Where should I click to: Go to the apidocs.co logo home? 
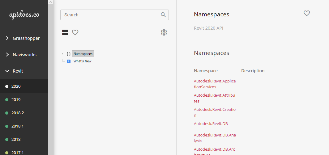click(24, 15)
